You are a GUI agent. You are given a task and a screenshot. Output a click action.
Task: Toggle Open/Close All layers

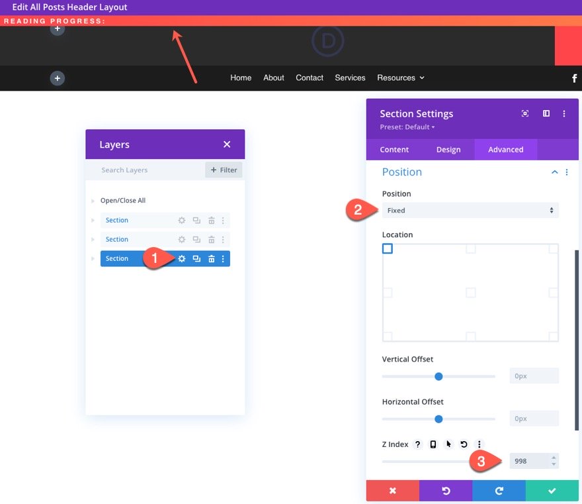coord(123,201)
